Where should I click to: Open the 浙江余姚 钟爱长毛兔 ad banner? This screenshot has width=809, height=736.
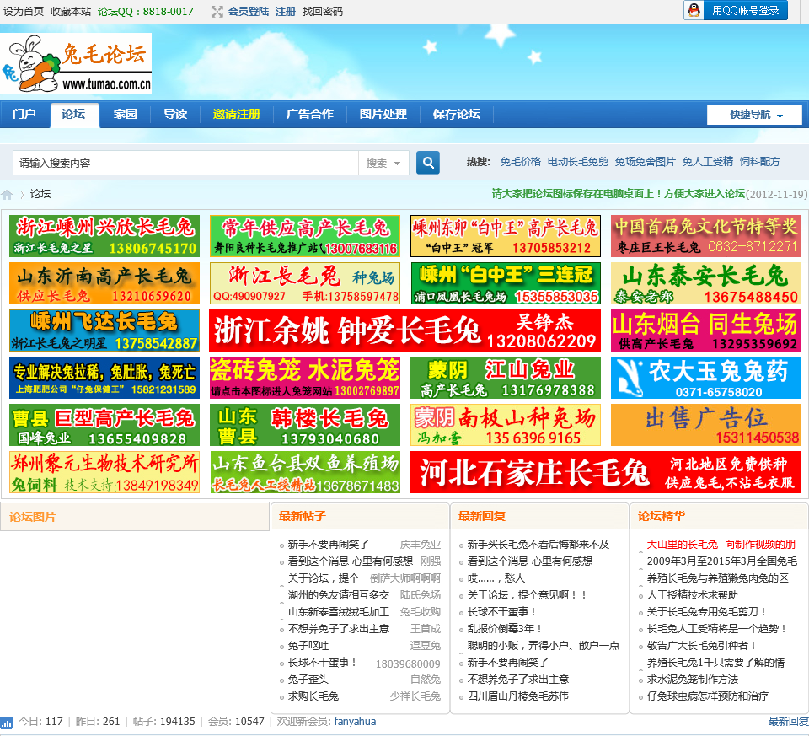(405, 330)
